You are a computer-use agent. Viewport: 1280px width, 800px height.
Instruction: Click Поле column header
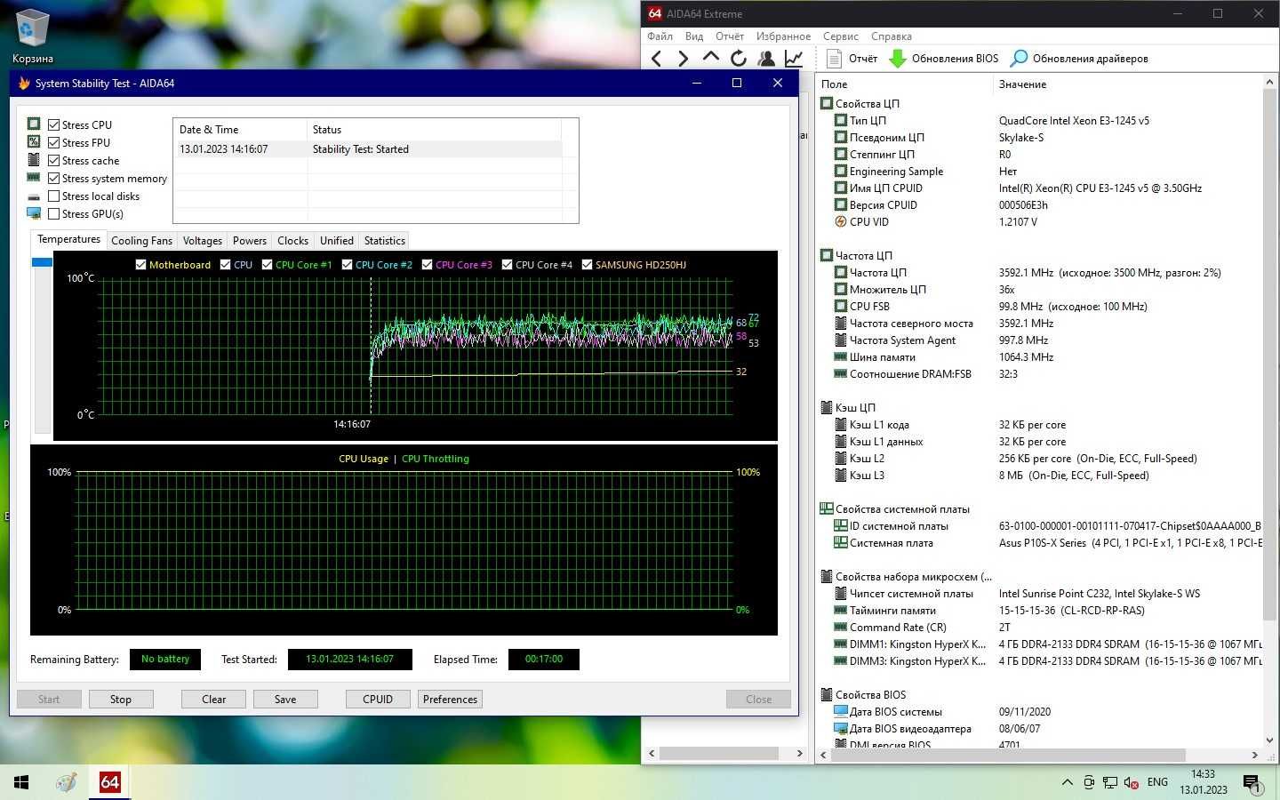904,84
